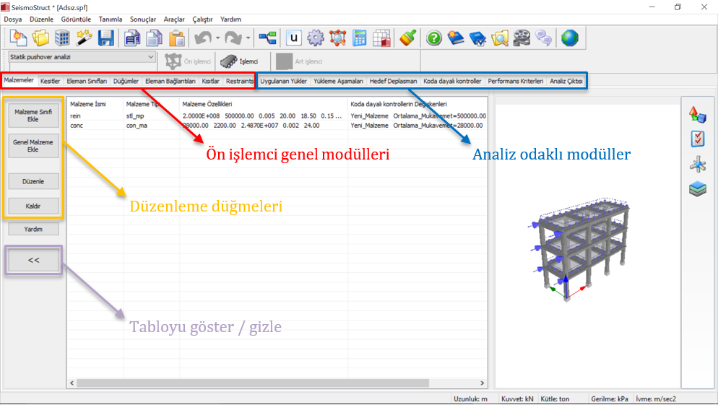Open the calculator tool icon
This screenshot has width=718, height=405.
click(360, 38)
